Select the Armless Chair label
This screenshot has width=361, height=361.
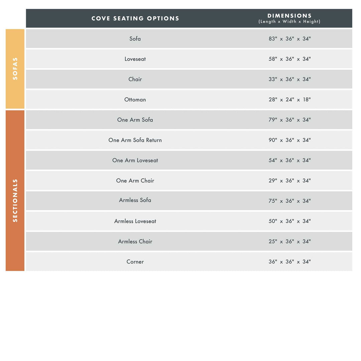(135, 241)
